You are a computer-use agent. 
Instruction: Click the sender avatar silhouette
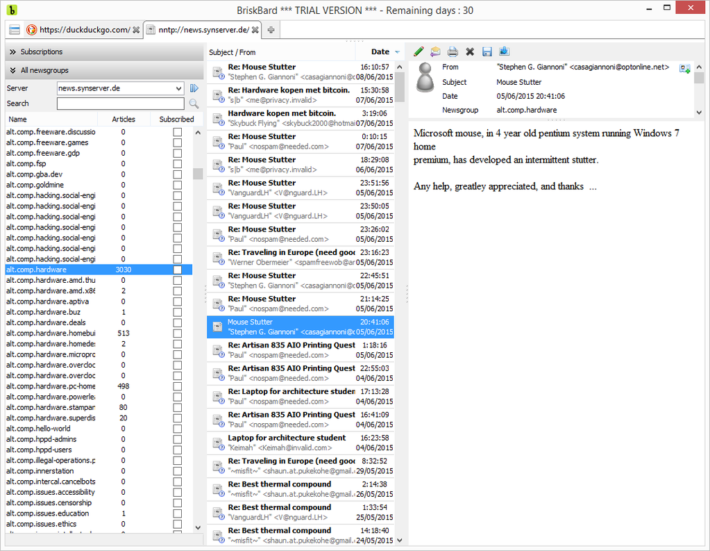(425, 77)
